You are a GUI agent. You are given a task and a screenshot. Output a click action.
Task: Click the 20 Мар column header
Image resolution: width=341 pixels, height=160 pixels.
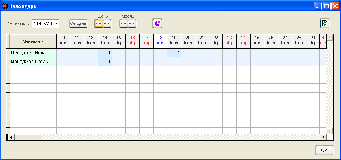[188, 41]
